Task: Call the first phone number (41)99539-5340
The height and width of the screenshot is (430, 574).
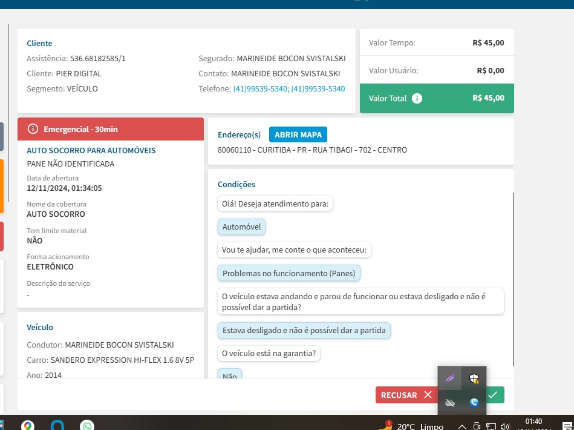Action: [x=261, y=88]
